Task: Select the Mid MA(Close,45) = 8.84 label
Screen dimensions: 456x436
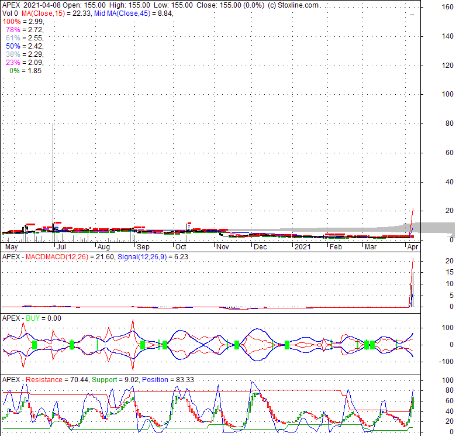Action: pyautogui.click(x=133, y=13)
